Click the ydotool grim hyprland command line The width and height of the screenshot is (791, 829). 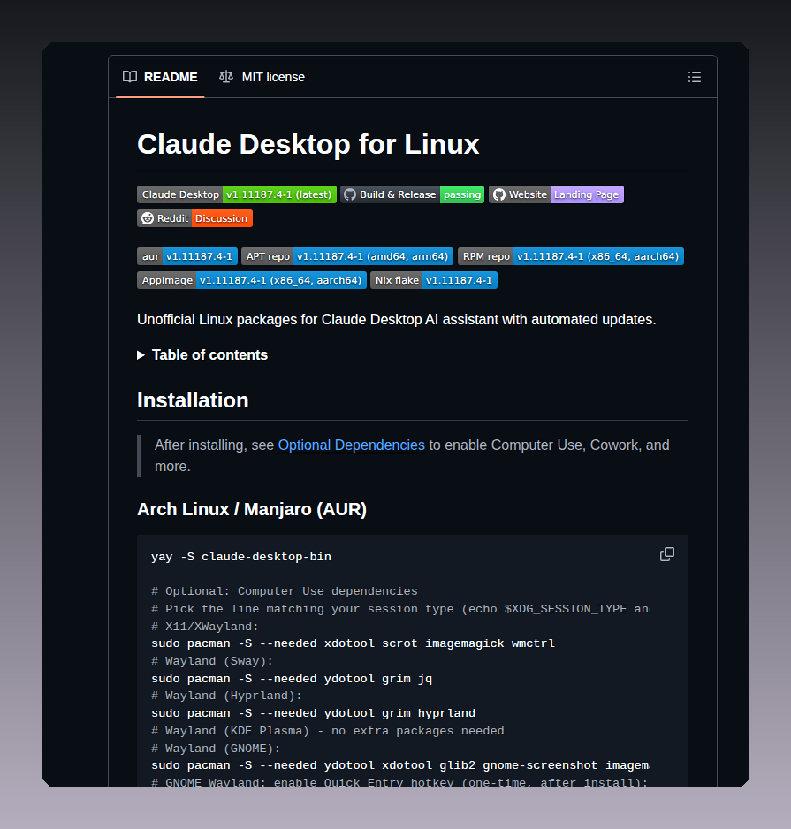(314, 713)
